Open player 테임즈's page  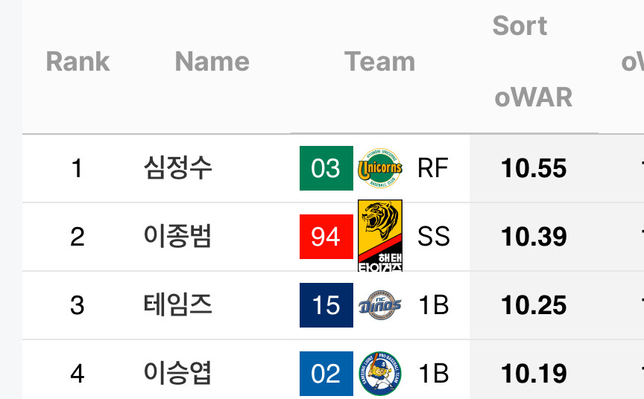(177, 304)
